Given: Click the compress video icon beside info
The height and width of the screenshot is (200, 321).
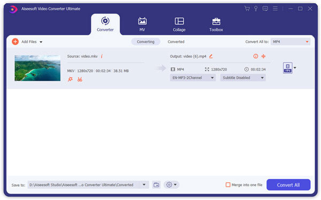Looking at the screenshot, I should [263, 56].
